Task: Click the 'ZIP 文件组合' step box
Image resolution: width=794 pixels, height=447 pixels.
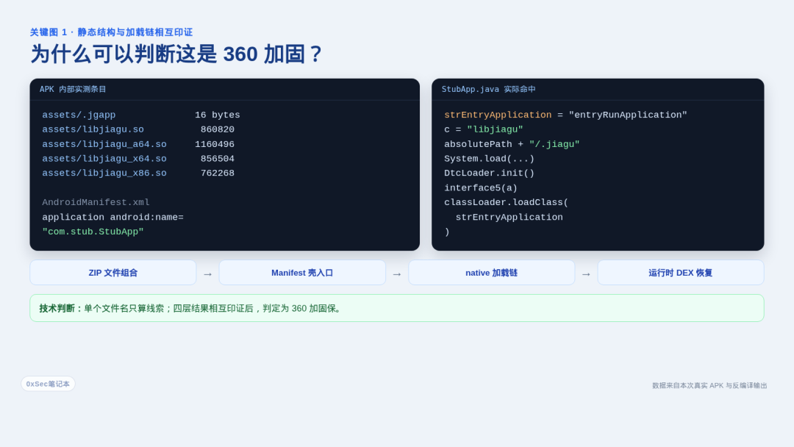Action: point(113,273)
